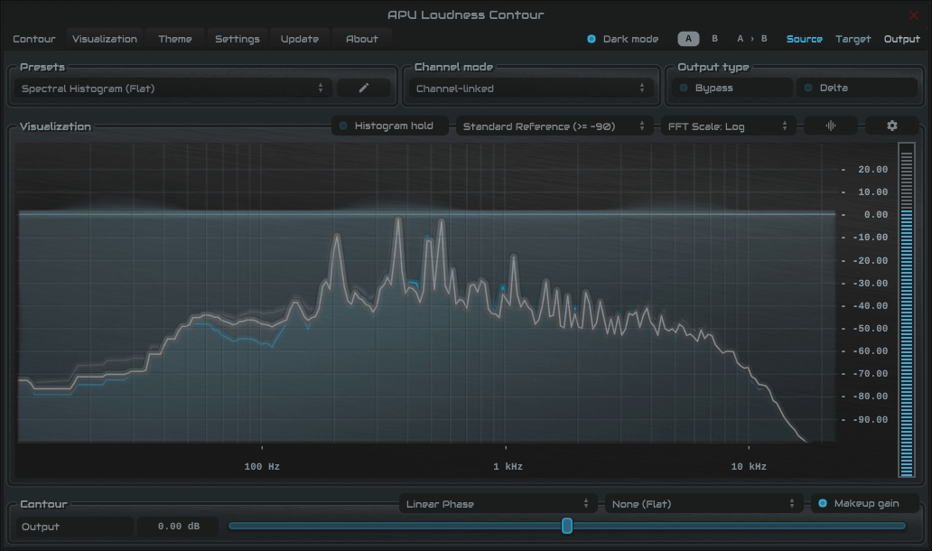Open visualization settings gear icon
This screenshot has width=932, height=551.
click(891, 126)
